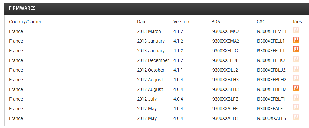Click Kies icon for I9300XXEMC2 firmware

296,30
